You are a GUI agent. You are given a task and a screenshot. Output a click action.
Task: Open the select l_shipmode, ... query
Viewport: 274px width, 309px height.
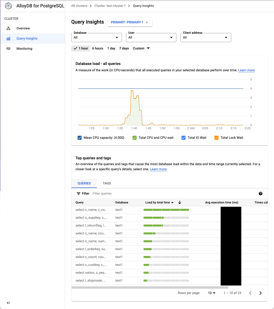[x=90, y=281]
